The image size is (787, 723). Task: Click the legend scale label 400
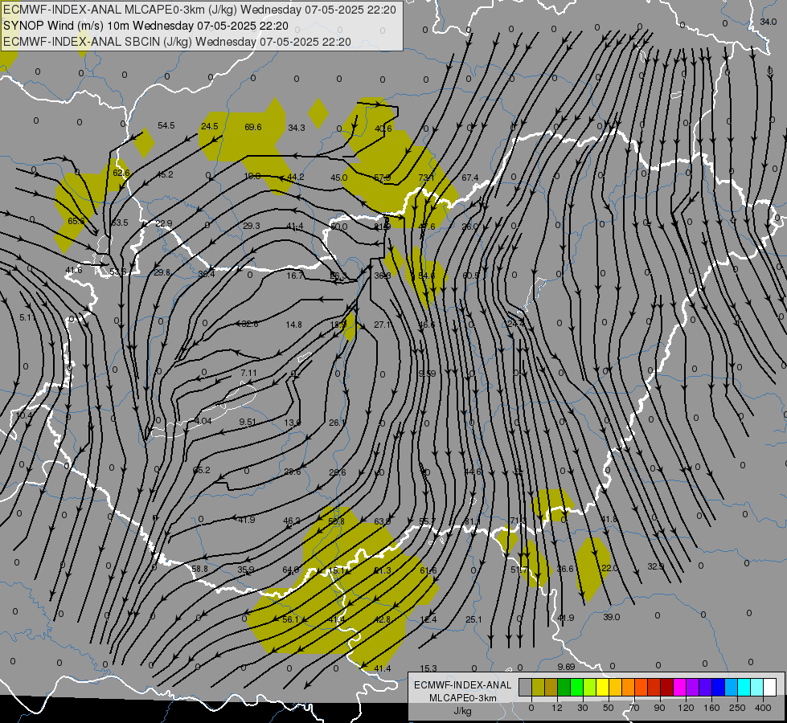point(763,708)
